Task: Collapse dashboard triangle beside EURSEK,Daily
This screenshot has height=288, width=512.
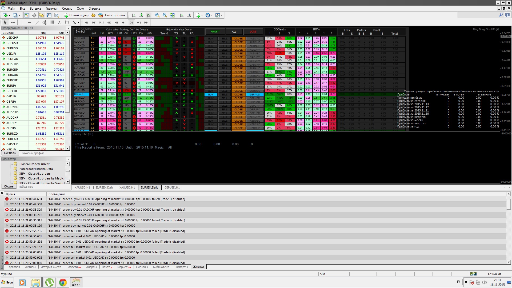Action: point(74,29)
